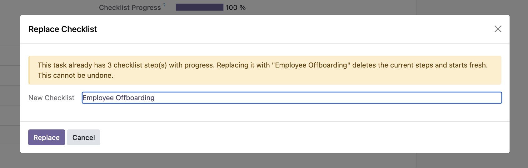Select the 100 % progress value
Image resolution: width=528 pixels, height=168 pixels.
point(236,7)
